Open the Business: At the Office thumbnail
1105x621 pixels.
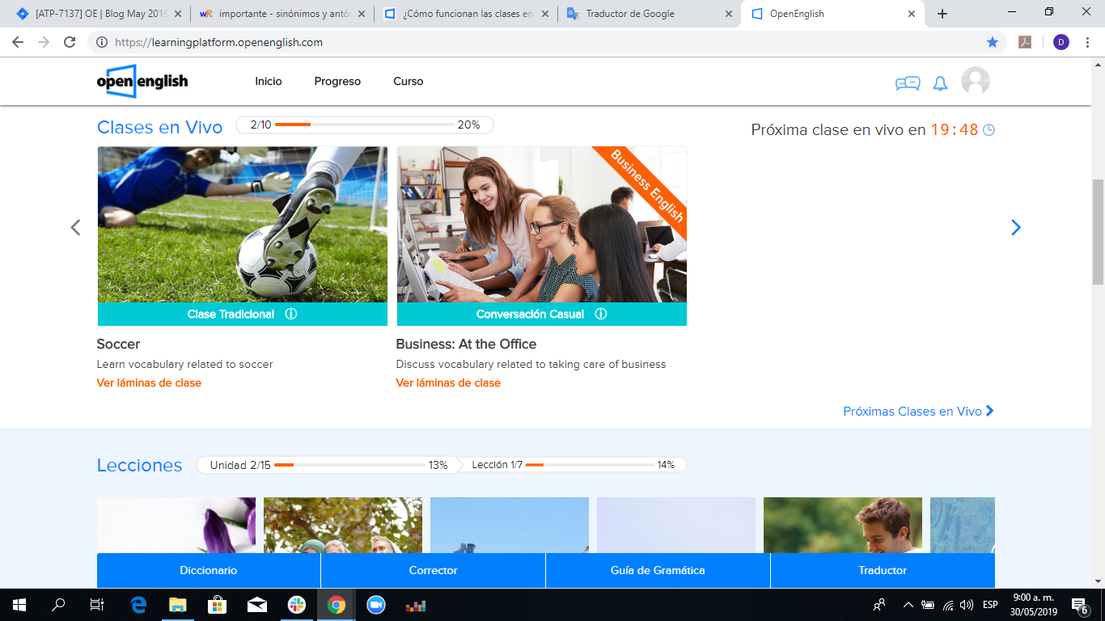pos(541,224)
